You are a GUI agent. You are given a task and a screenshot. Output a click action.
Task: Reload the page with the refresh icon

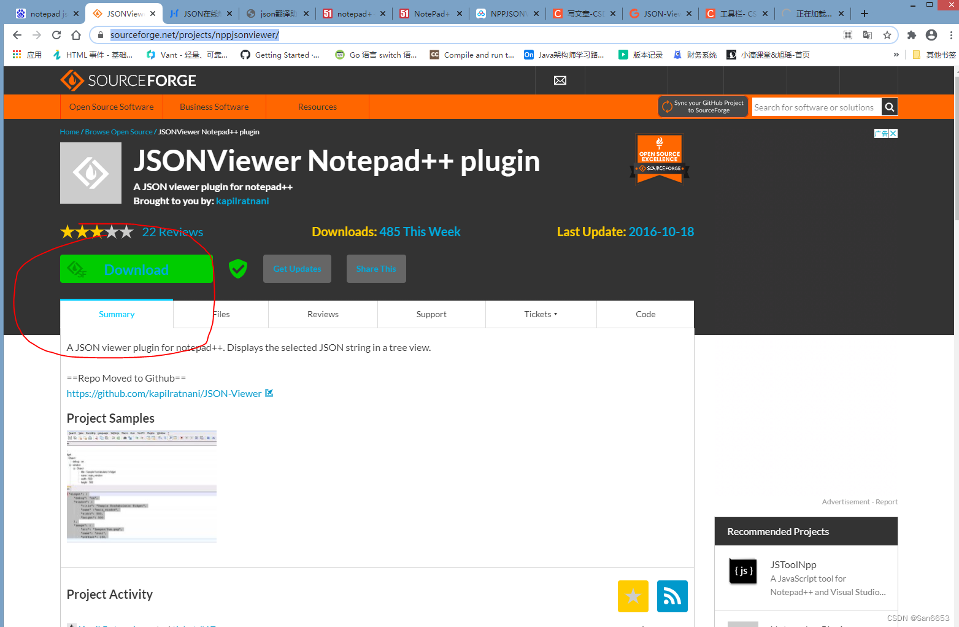(56, 35)
